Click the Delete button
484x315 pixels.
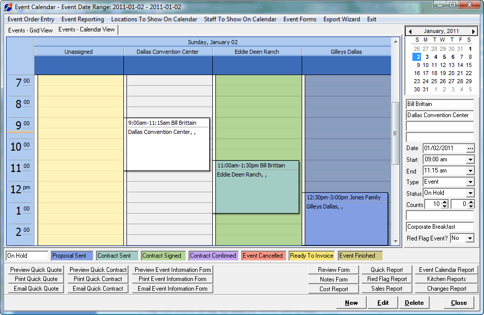(x=414, y=303)
